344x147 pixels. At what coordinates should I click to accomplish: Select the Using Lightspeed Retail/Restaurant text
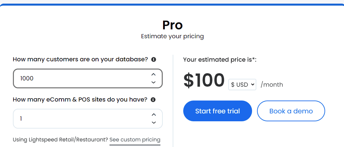61,139
